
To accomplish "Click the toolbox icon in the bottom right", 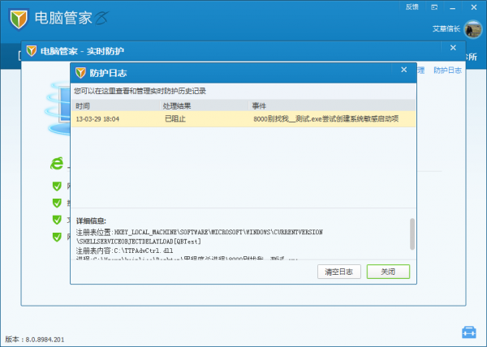I will (x=468, y=332).
